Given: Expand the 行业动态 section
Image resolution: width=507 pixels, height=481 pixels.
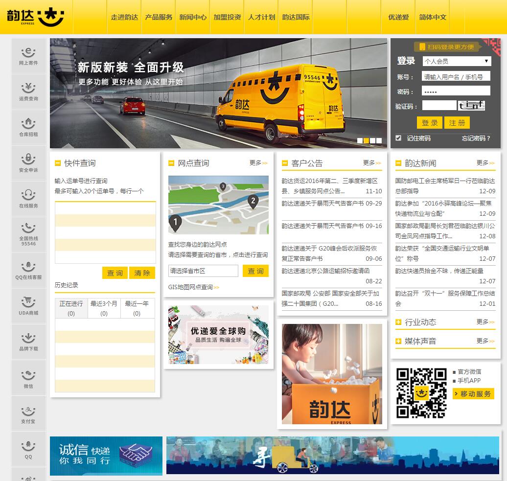Looking at the screenshot, I should (x=398, y=322).
